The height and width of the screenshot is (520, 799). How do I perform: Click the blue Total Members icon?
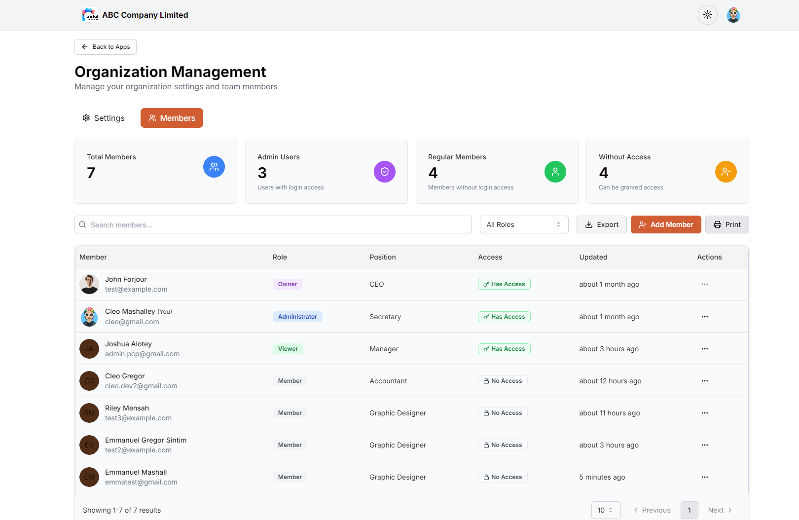pos(214,167)
